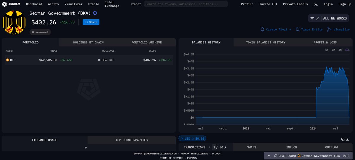Screen dimensions: 355x160
Task: Click the German eagle entity avatar
Action: [14, 22]
